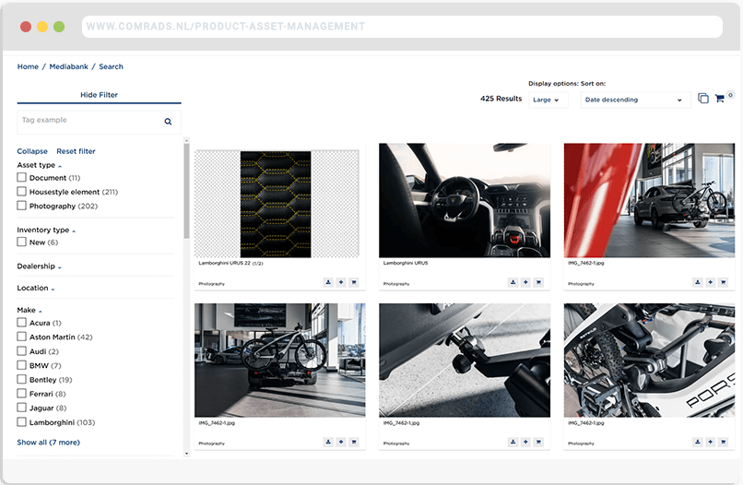743x485 pixels.
Task: Add tow hitch close-up photo to cart
Action: pos(538,443)
